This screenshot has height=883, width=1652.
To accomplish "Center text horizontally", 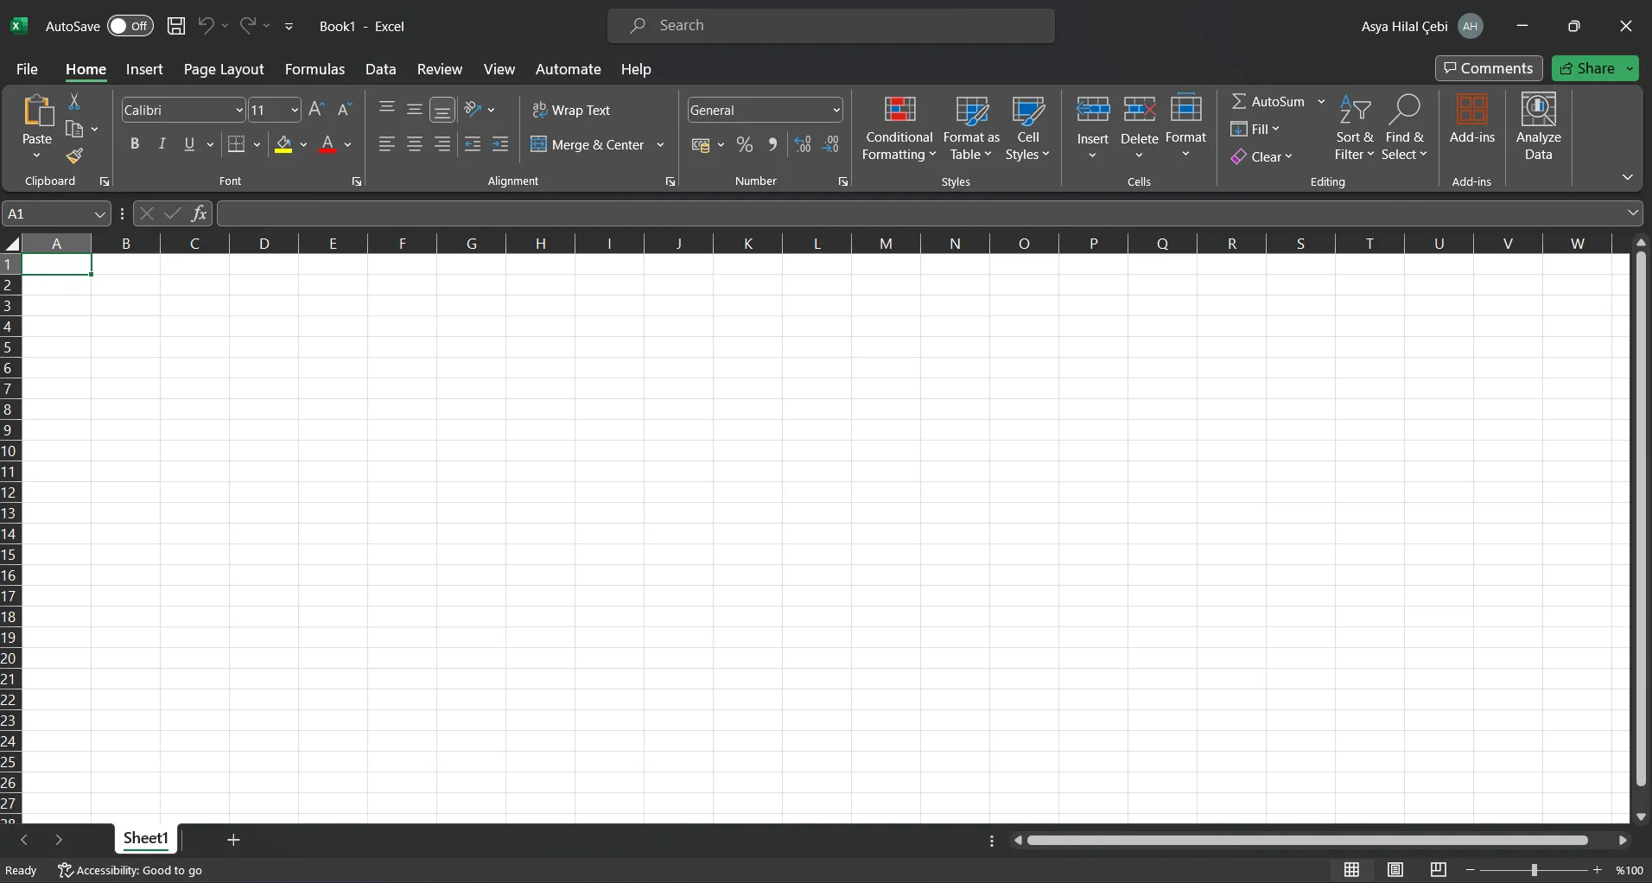I will coord(415,144).
